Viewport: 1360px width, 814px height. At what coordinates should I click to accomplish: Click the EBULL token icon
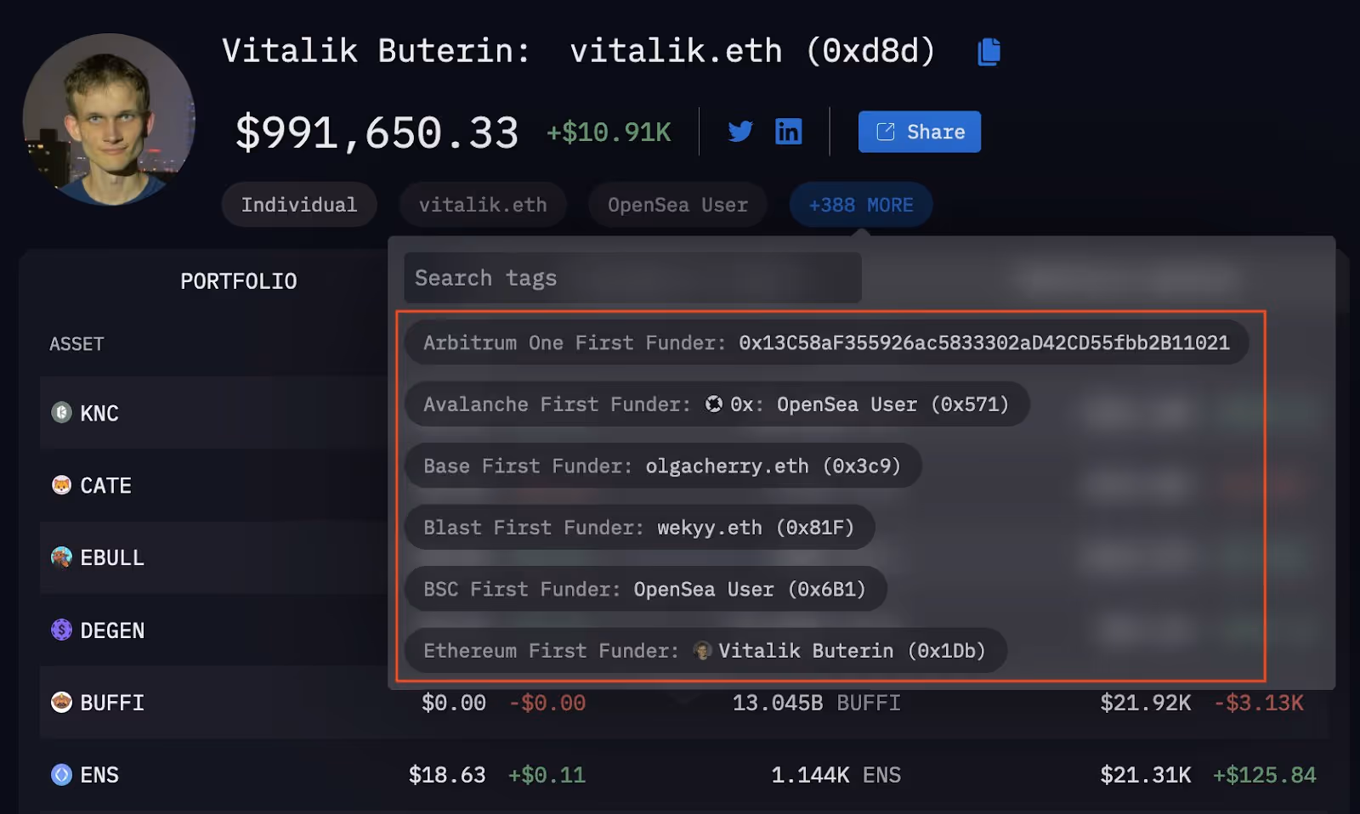pyautogui.click(x=61, y=557)
